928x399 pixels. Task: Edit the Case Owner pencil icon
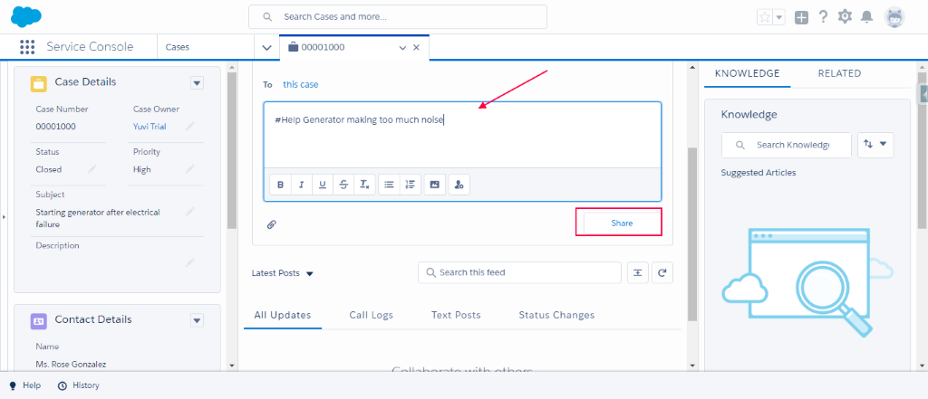(x=189, y=126)
